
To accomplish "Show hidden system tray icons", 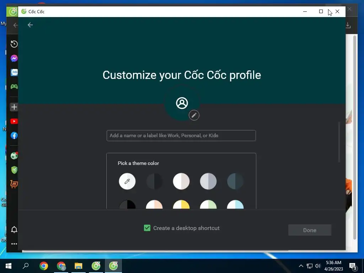I will [301, 266].
